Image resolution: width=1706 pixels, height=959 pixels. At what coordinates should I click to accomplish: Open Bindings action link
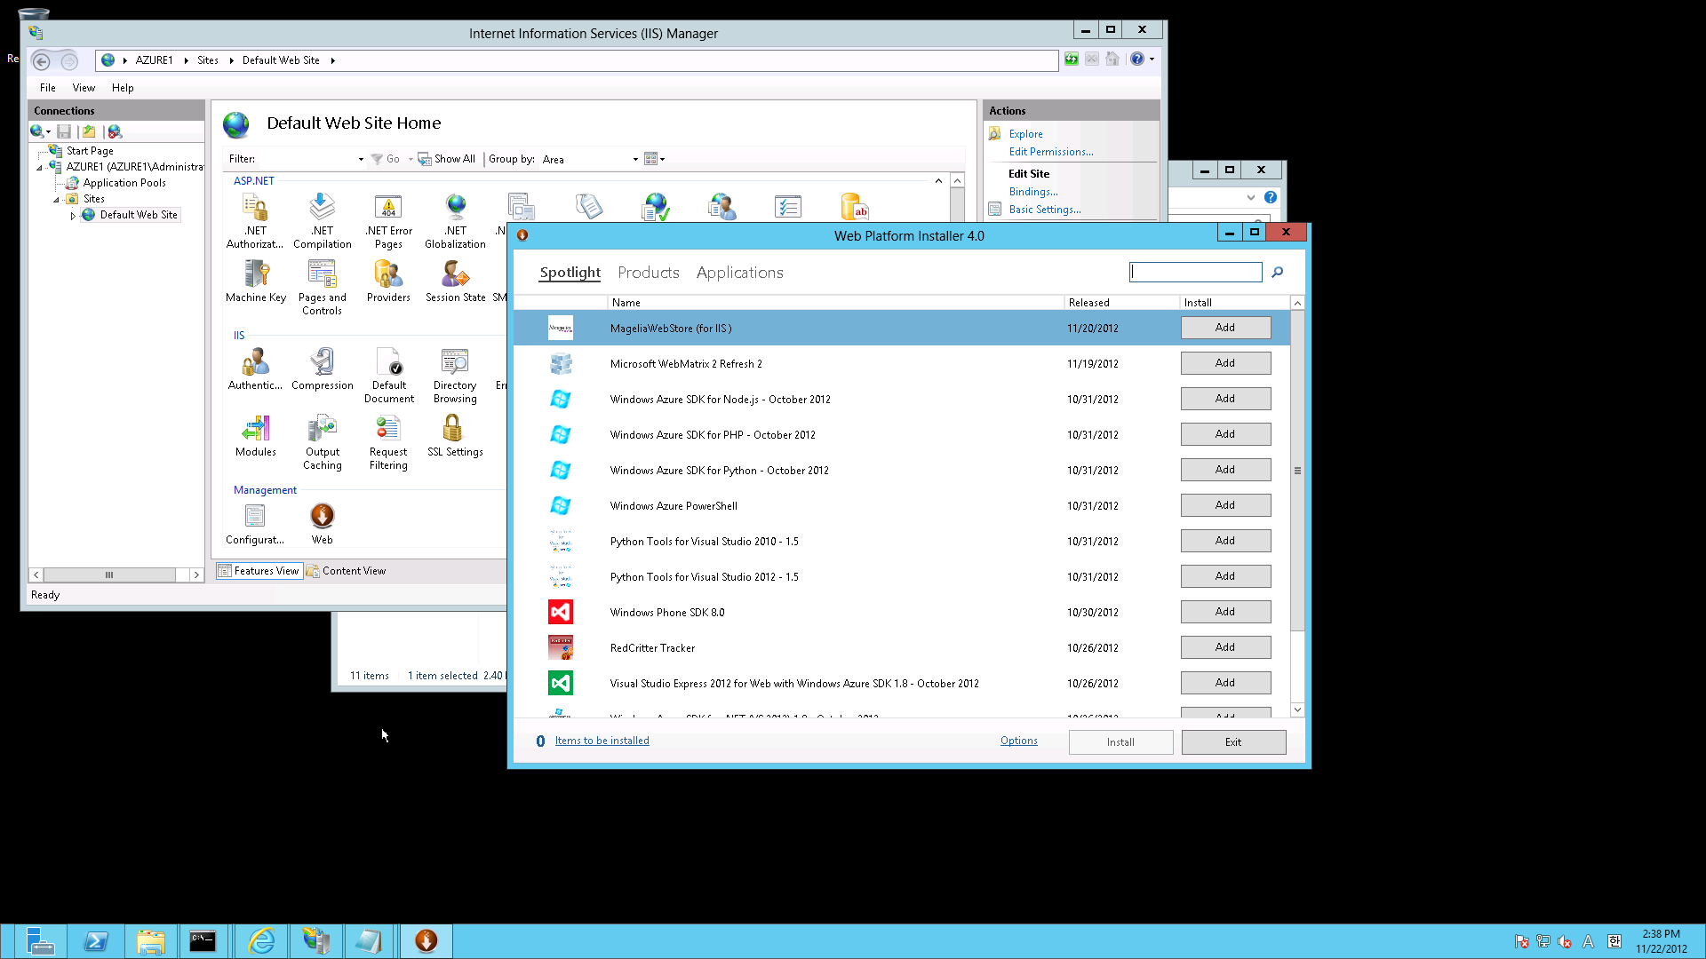click(1033, 192)
